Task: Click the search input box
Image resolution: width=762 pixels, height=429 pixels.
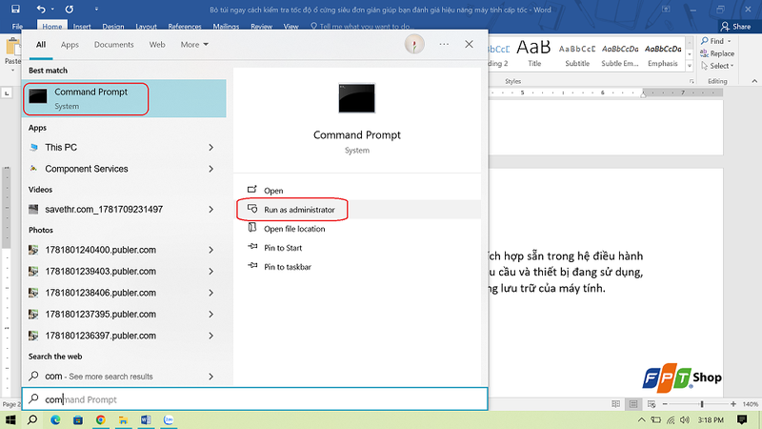Action: click(x=254, y=399)
